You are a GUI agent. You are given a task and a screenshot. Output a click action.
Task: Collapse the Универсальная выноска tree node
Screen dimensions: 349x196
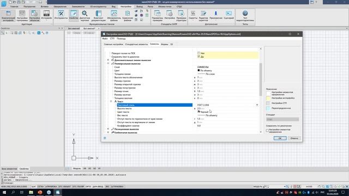click(108, 64)
